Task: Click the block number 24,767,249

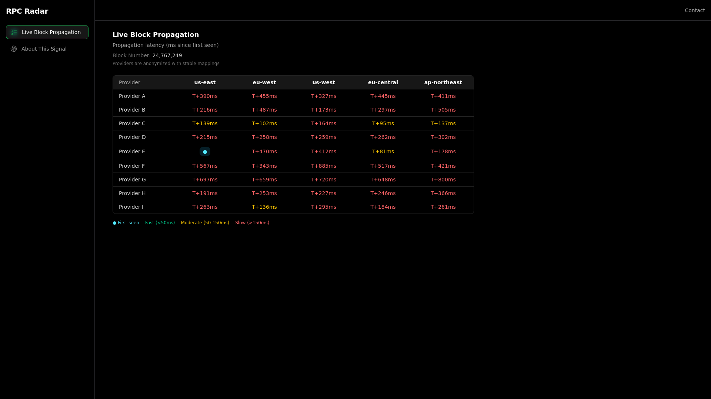Action: [x=167, y=55]
